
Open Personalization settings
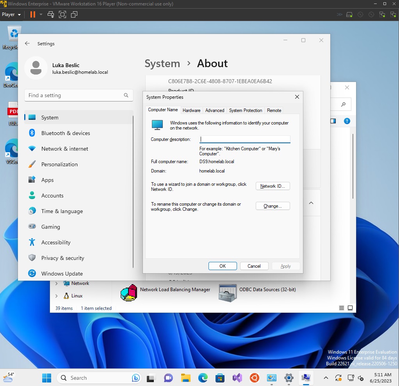[78, 164]
